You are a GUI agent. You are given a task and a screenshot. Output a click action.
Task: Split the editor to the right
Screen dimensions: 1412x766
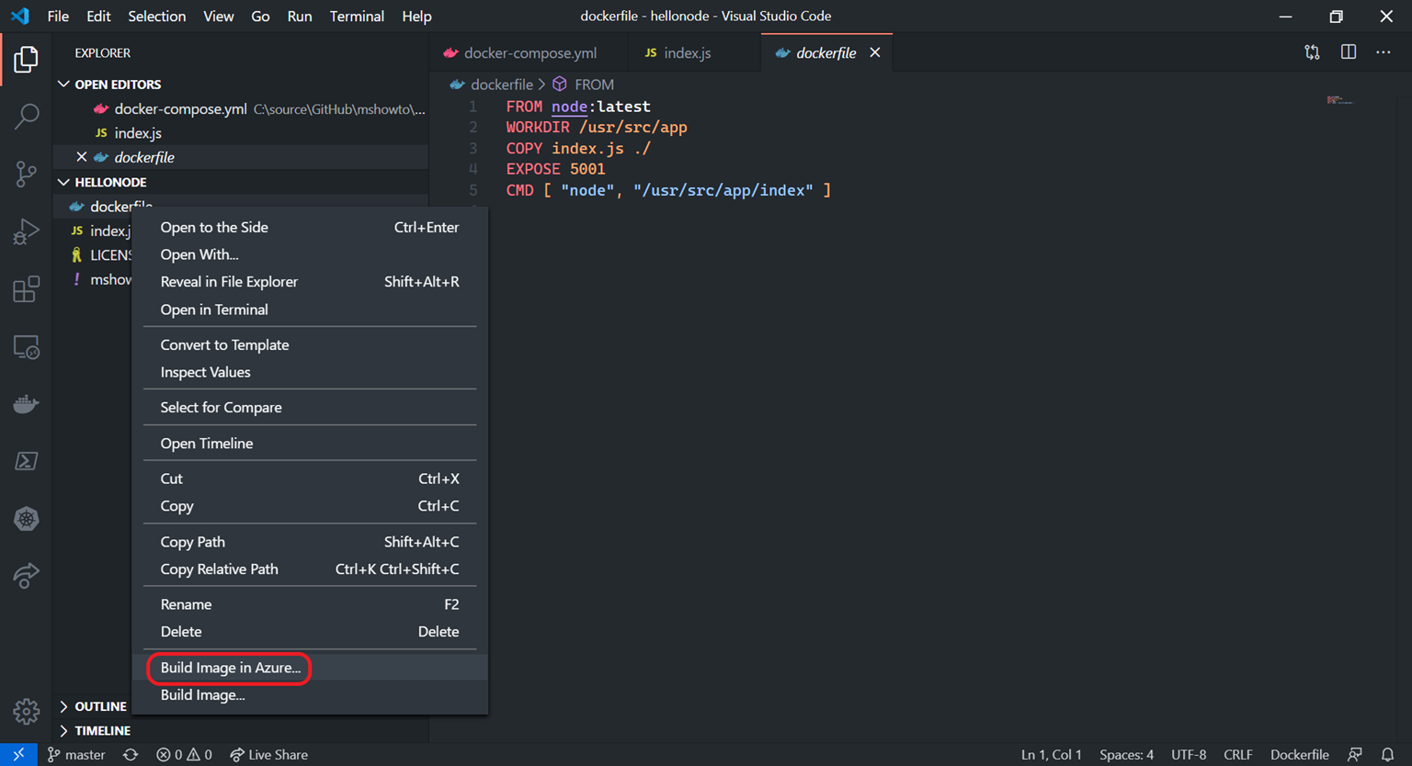(1349, 52)
